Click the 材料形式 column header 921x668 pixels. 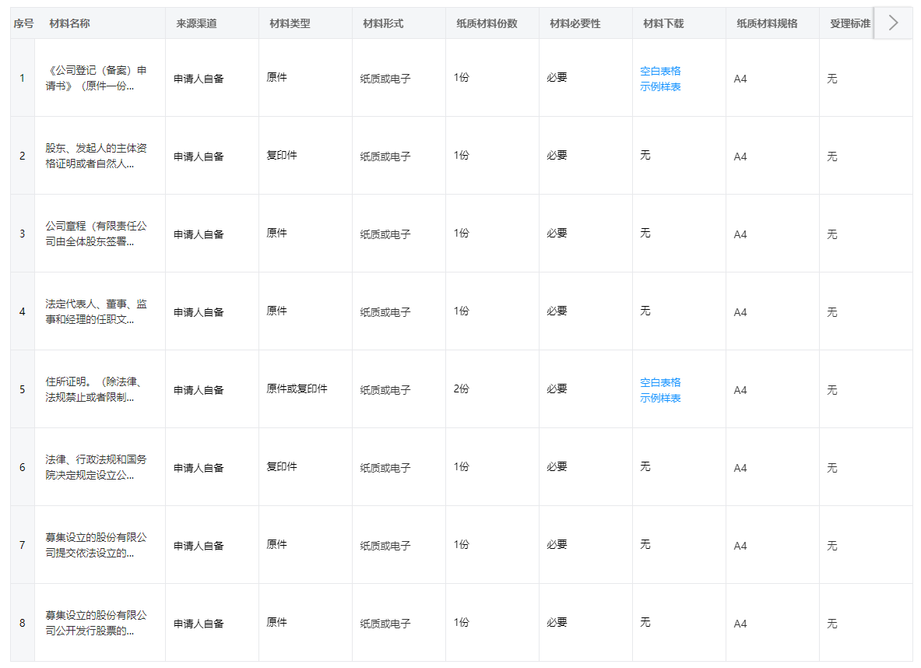[383, 23]
